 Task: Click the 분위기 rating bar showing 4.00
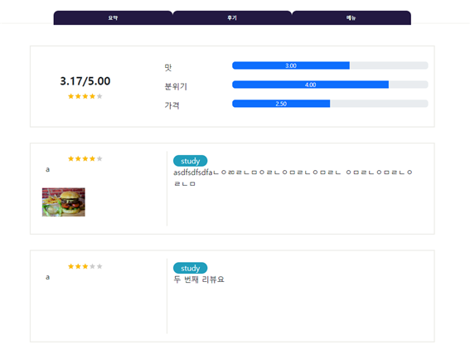(330, 85)
